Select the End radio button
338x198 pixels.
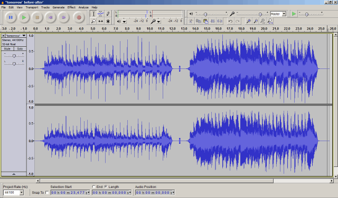pos(93,186)
